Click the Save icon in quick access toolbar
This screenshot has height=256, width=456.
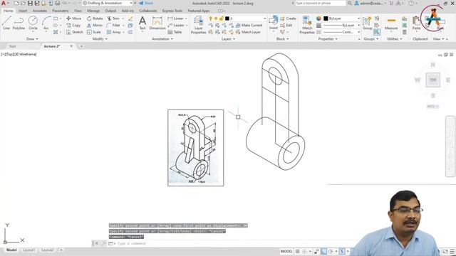[x=30, y=3]
